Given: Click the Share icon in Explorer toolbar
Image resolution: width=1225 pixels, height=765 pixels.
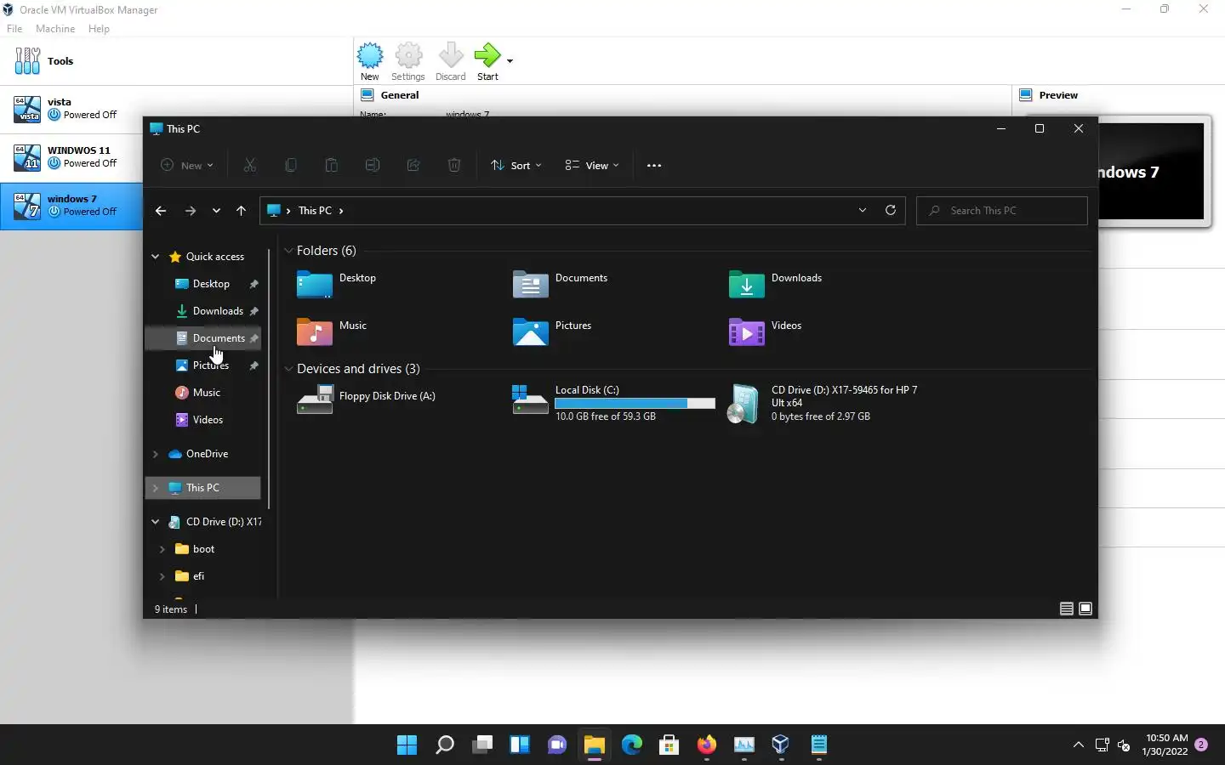Looking at the screenshot, I should [413, 166].
